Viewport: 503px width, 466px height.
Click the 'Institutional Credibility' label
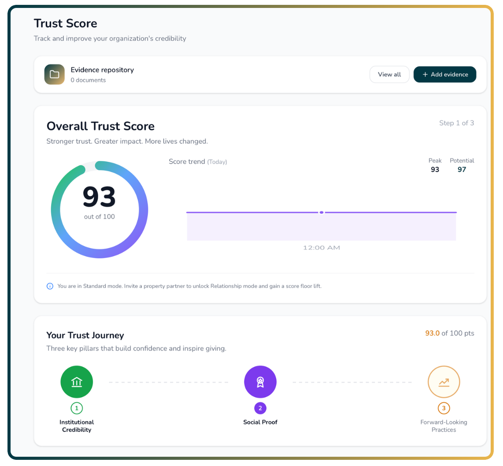click(77, 426)
